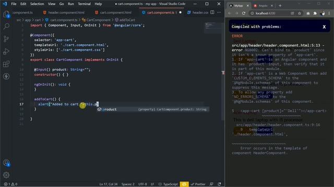The image size is (334, 187).
Task: Click the lightning bolt activity bar icon
Action: pos(6,76)
